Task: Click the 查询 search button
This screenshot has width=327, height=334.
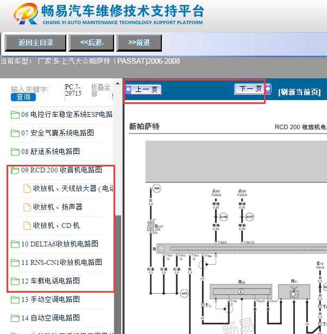Action: 23,97
